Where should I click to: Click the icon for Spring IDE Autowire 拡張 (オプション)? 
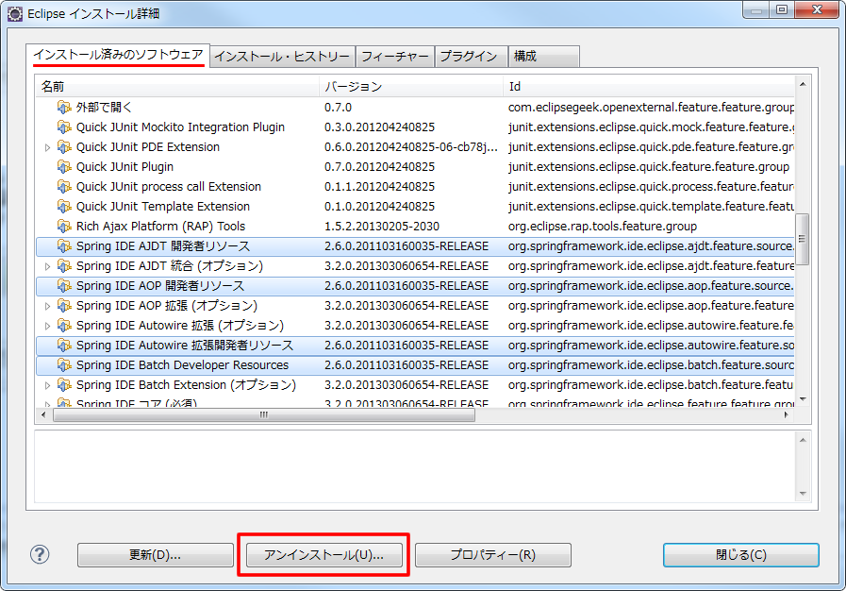(x=64, y=325)
